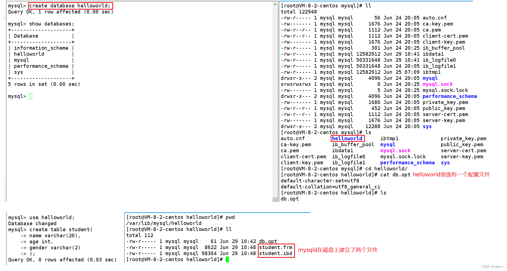Click 'client-cert.pem' in the ll listing
This screenshot has height=271, width=507.
(445, 36)
